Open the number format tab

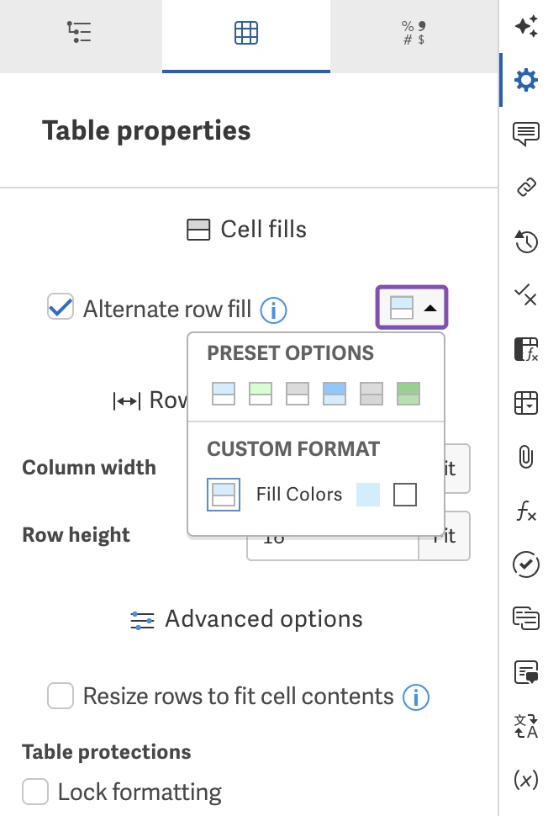[414, 33]
